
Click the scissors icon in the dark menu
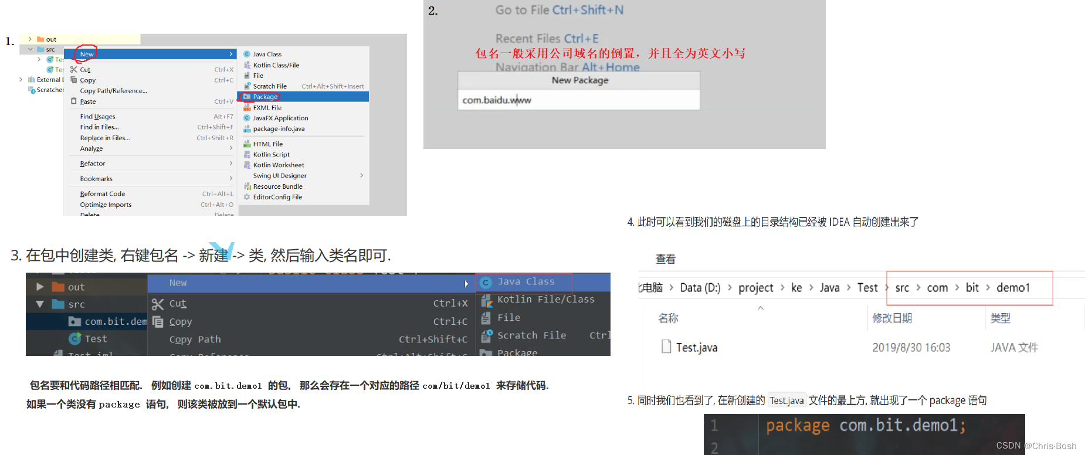(158, 304)
